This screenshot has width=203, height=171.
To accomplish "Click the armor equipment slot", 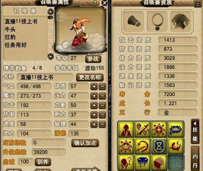I will 180,21.
